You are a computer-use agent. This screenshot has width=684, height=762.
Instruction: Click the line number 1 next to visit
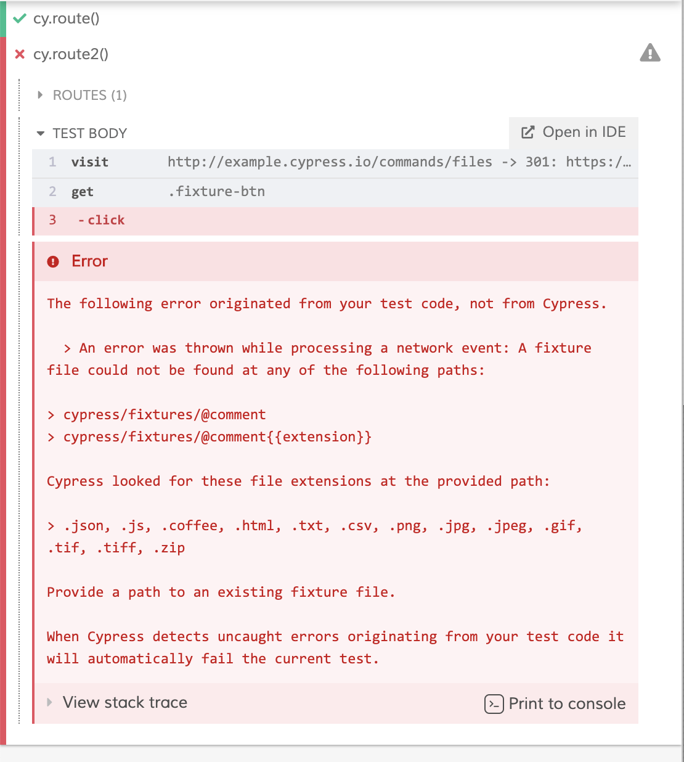click(x=52, y=162)
